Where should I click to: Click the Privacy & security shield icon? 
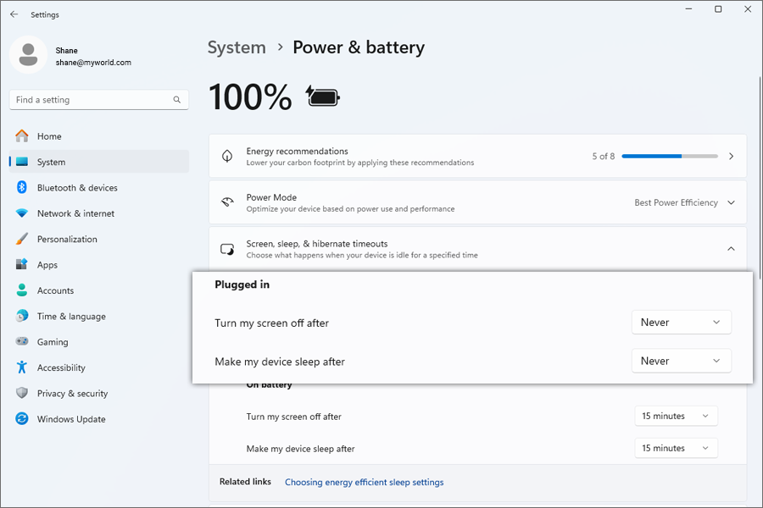22,394
